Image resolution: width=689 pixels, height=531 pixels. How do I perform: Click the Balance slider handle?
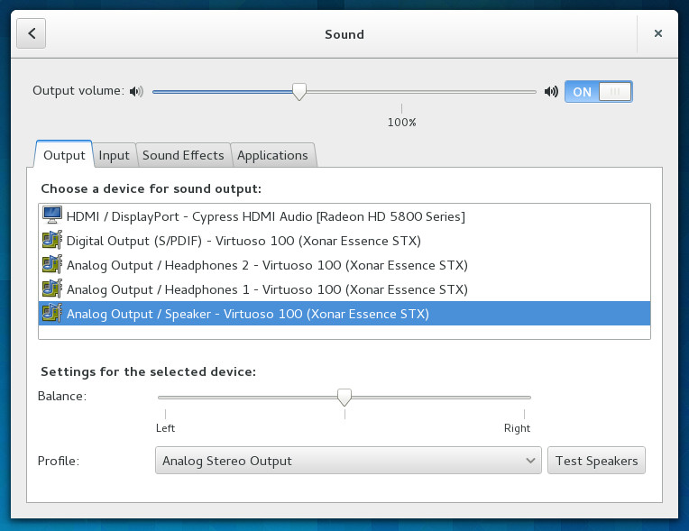(x=344, y=397)
